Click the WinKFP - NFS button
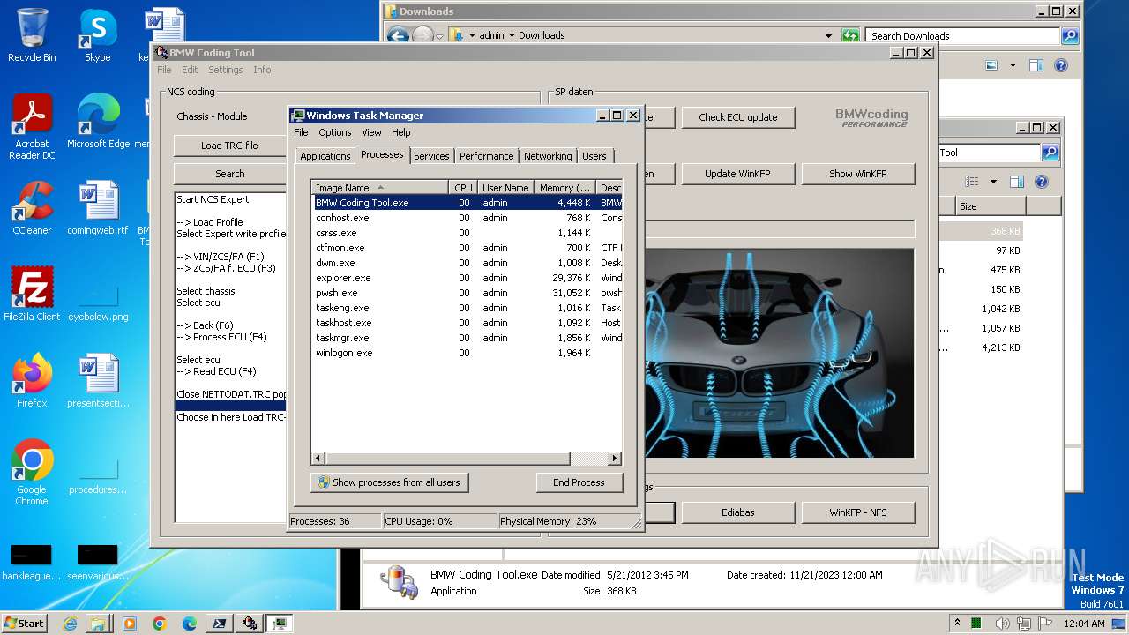Viewport: 1129px width, 635px height. [857, 512]
